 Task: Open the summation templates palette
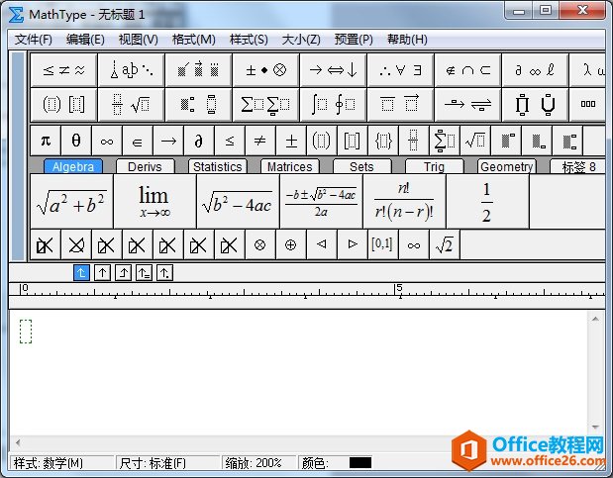coord(265,104)
